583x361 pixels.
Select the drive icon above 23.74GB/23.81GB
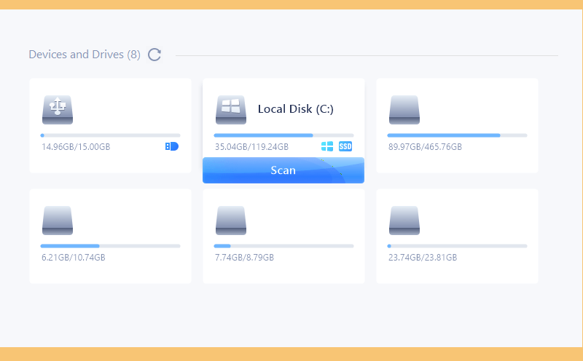click(404, 221)
